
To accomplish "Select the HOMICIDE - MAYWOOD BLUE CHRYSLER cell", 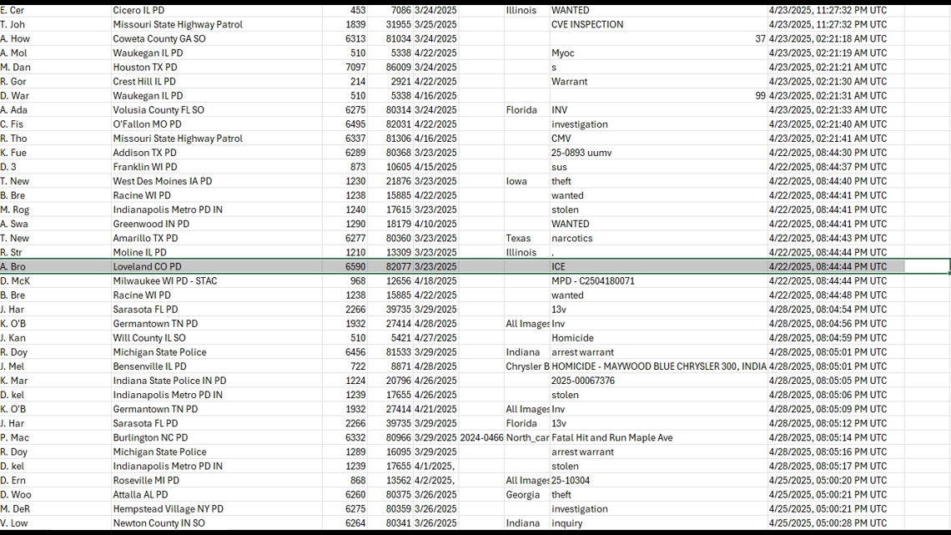I will (x=658, y=366).
